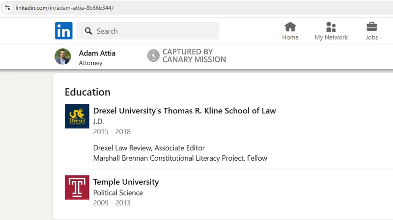Go to the Home tab label

(290, 37)
